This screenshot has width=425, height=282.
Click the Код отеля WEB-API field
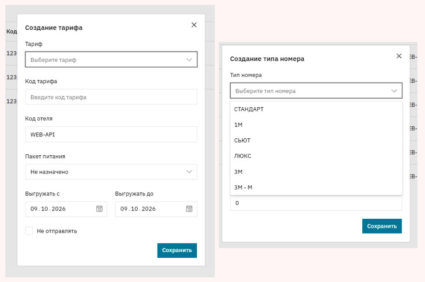pyautogui.click(x=111, y=135)
